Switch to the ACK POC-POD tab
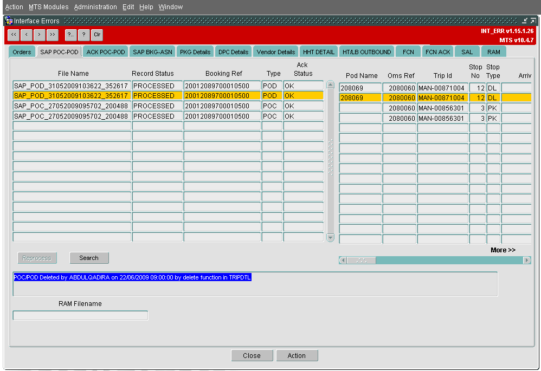The image size is (541, 371). tap(106, 52)
